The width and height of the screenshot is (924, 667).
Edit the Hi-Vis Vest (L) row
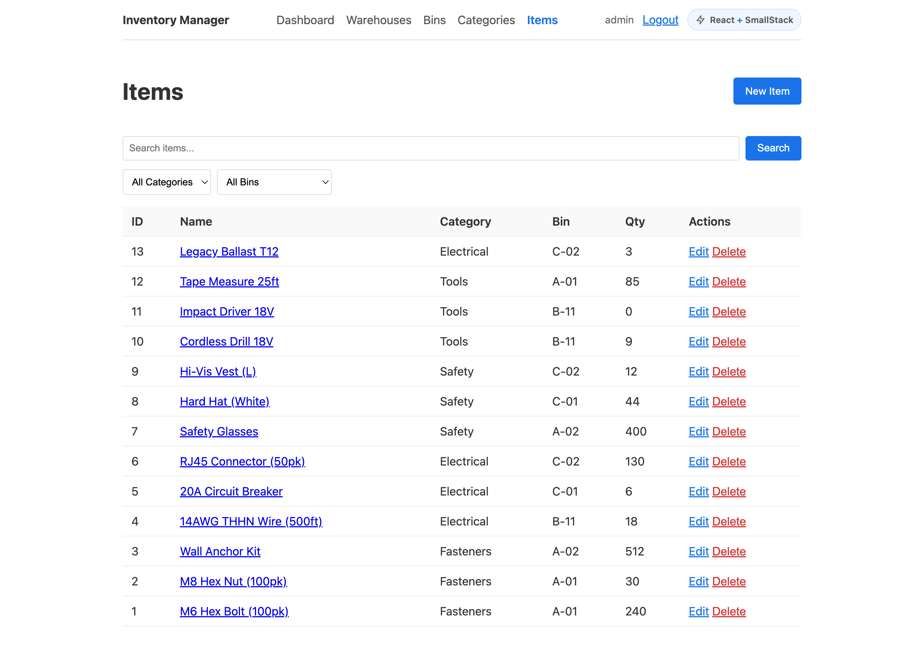[699, 372]
